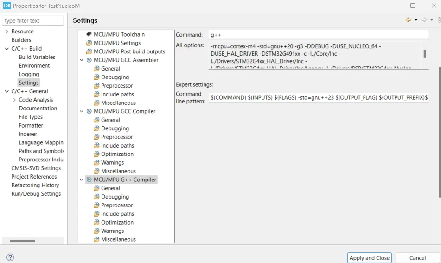Click icon beside GCC Compiler Miscellaneous
Viewport: 441px width, 263px height.
(96, 171)
